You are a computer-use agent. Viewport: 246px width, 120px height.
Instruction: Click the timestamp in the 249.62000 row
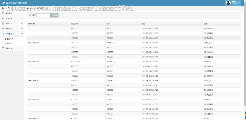tap(150, 43)
